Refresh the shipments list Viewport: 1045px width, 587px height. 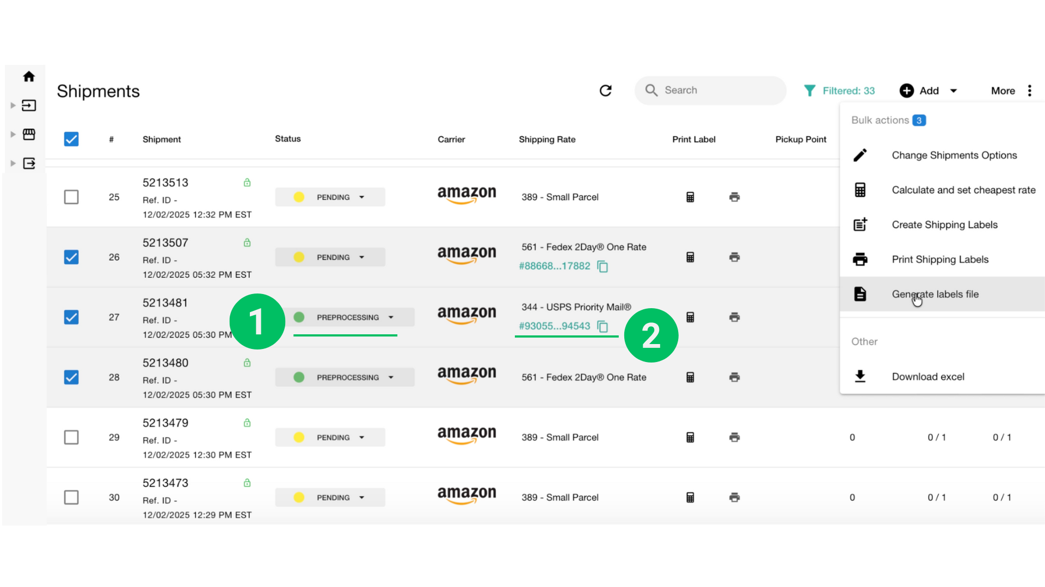(606, 90)
